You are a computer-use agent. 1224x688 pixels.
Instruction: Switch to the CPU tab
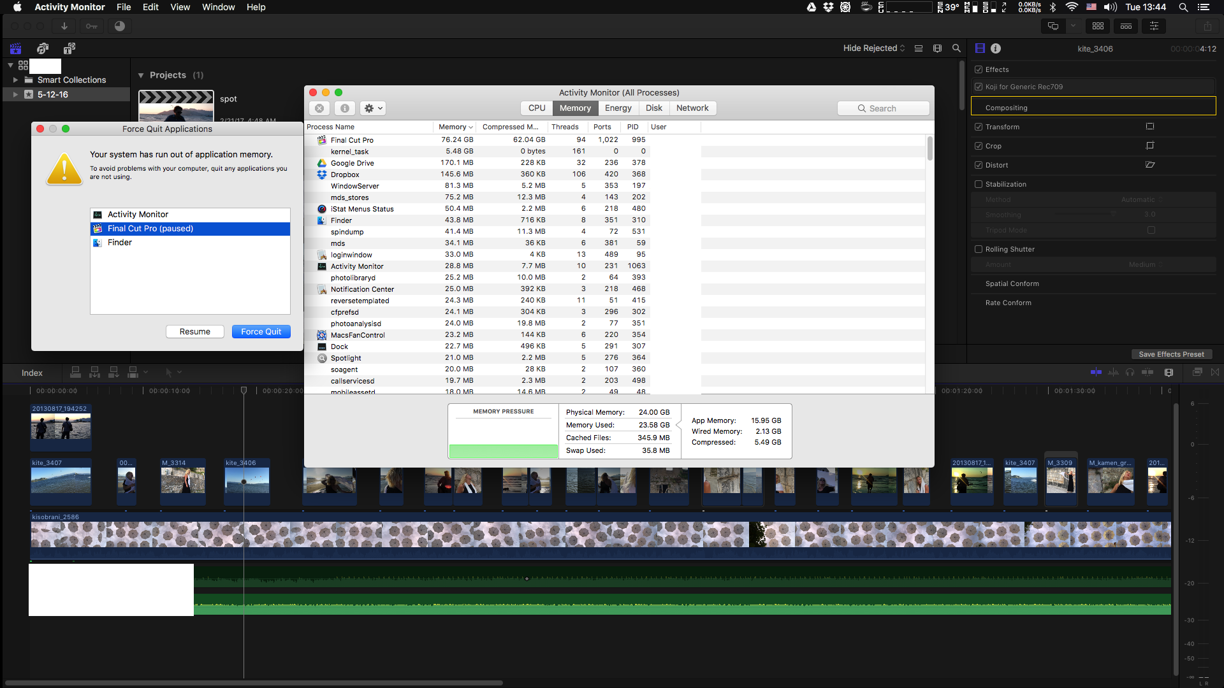pyautogui.click(x=537, y=108)
